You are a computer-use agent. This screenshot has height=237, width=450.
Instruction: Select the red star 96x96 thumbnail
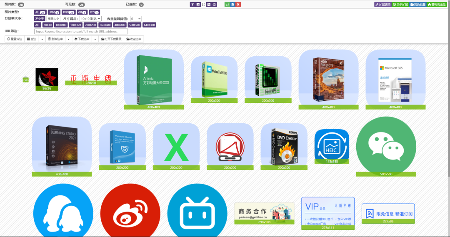pos(47,80)
